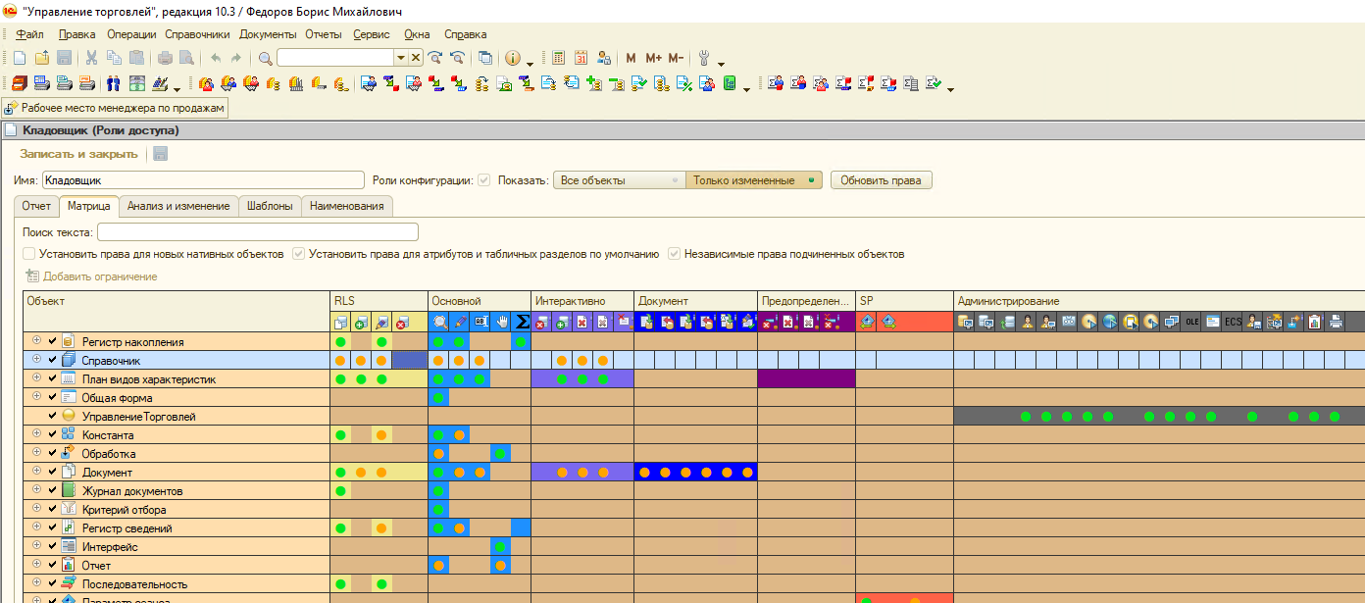1365x603 pixels.
Task: Switch to the Шаблоны tab
Action: 270,206
